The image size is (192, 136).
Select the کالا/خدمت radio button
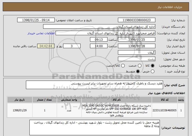[x=123, y=66]
